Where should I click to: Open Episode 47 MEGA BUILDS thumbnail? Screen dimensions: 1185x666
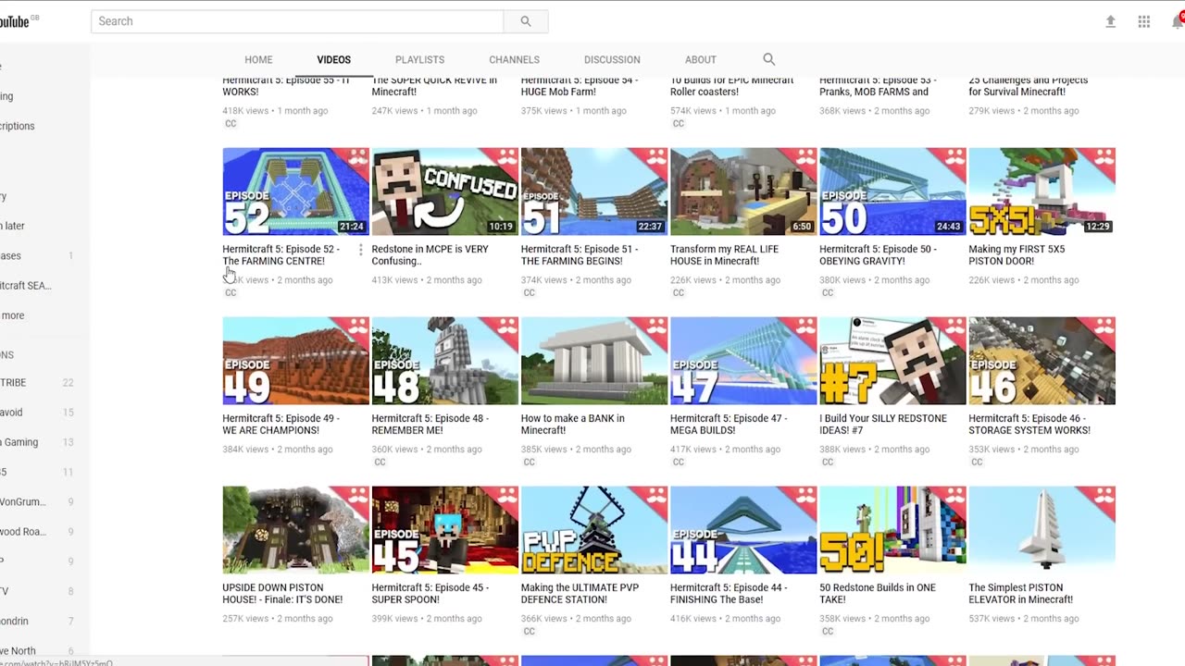click(x=742, y=361)
